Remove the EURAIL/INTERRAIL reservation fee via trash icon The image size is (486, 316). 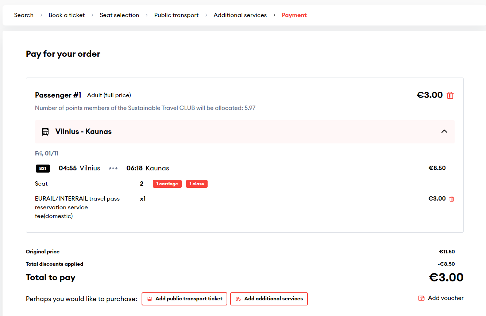pos(452,199)
